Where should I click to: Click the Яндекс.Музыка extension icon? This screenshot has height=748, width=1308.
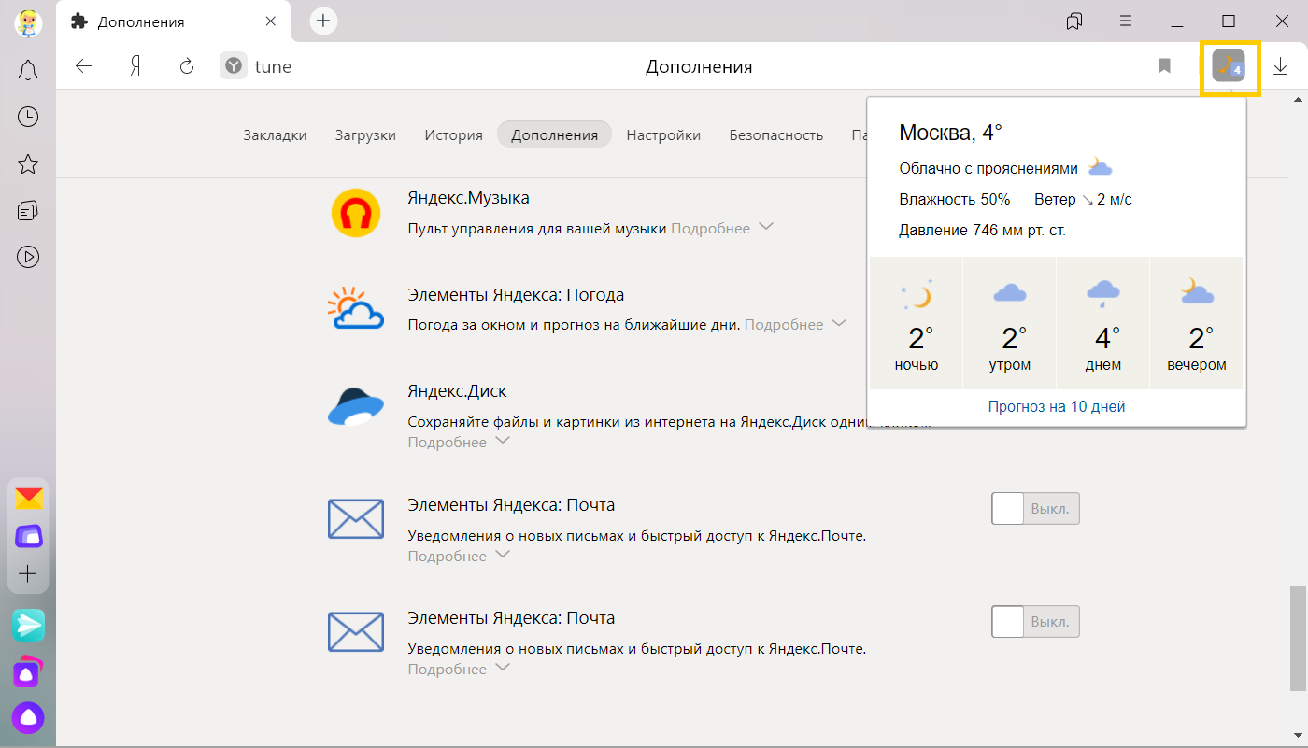click(356, 213)
